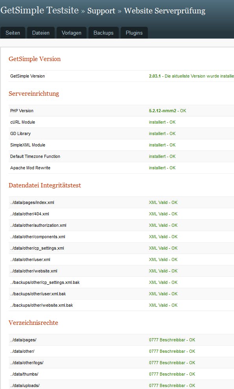Click the ../backups/other/user.xml.bak entry
The image size is (234, 389).
point(38,294)
